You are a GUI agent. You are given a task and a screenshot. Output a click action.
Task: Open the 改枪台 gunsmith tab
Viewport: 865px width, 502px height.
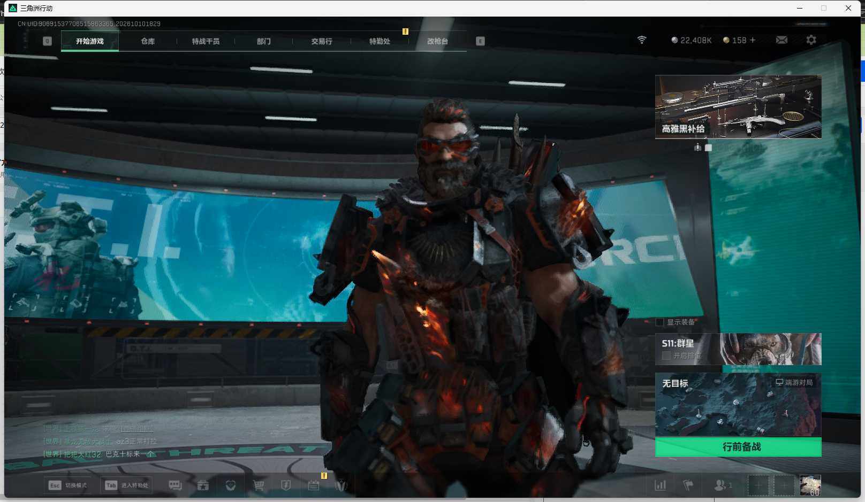(437, 41)
